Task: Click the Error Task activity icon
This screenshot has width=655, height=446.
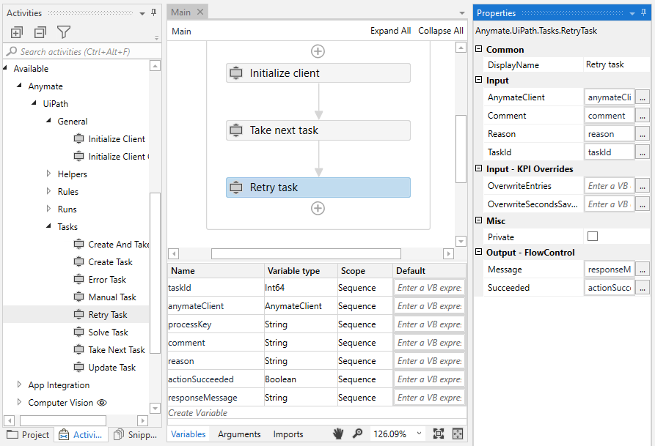Action: pyautogui.click(x=79, y=279)
